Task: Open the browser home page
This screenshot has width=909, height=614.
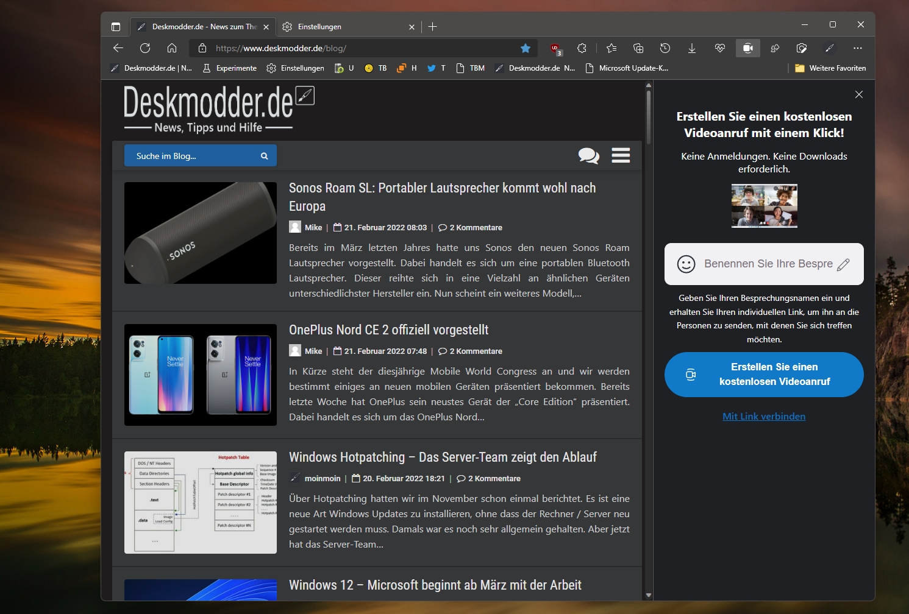Action: coord(172,48)
